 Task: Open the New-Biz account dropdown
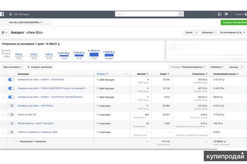click(x=25, y=22)
